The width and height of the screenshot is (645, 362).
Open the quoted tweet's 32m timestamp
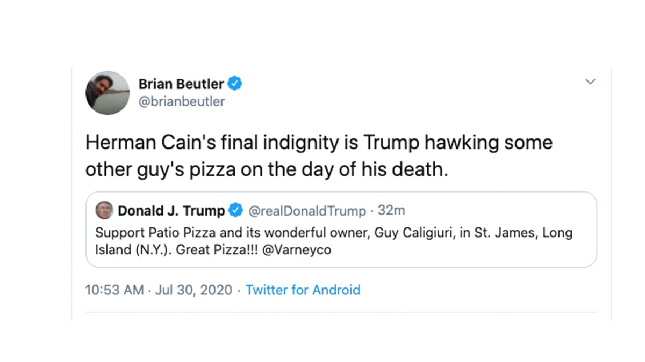(391, 210)
